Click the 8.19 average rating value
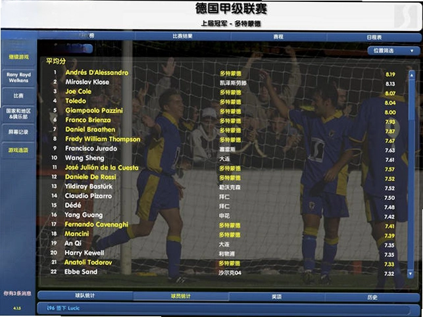This screenshot has height=317, width=423. click(x=390, y=74)
